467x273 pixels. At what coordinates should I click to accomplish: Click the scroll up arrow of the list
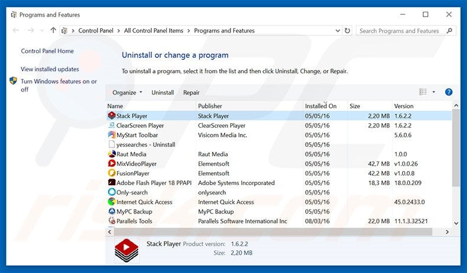click(x=456, y=106)
